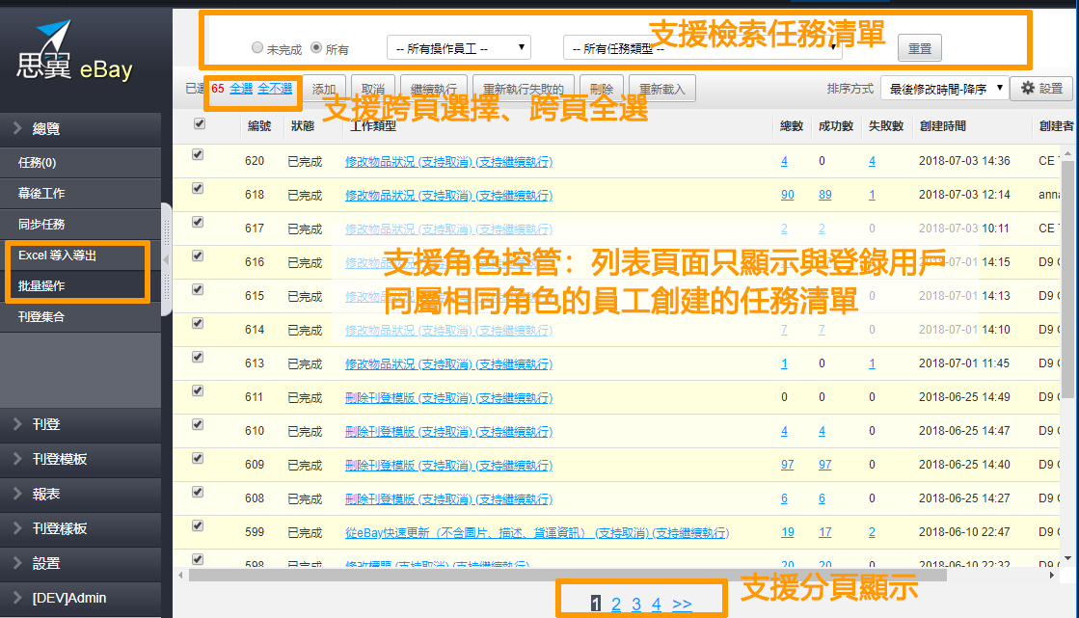Open the 排序方式 sort dropdown
Viewport: 1079px width, 618px height.
944,89
